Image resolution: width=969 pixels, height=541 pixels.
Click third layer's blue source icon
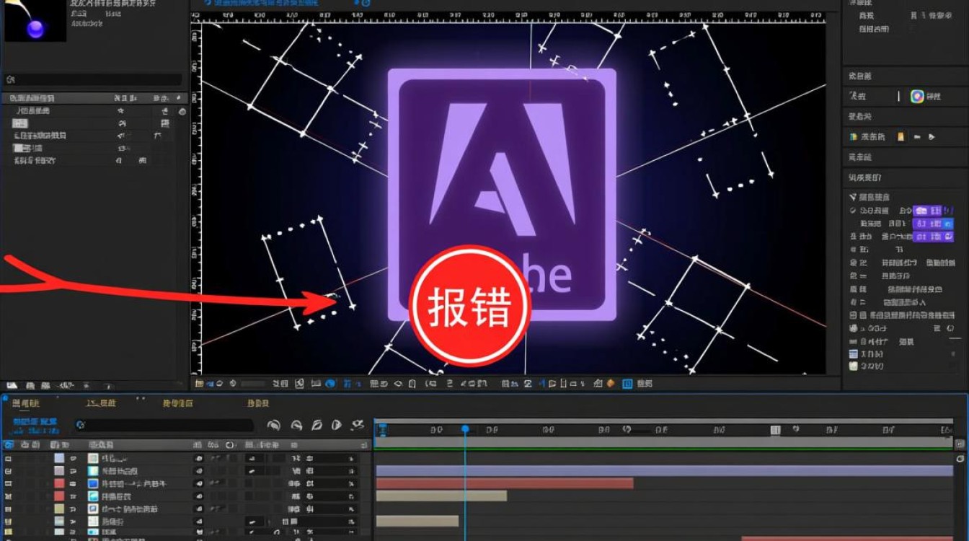(93, 483)
